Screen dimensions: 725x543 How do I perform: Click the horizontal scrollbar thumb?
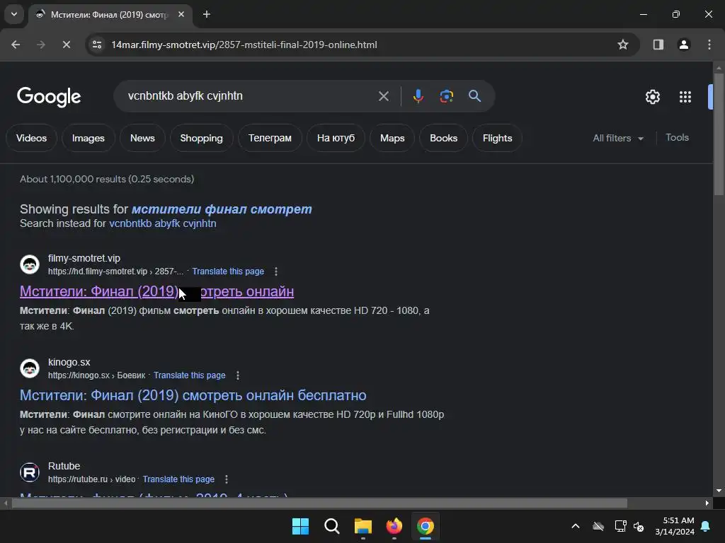coord(319,503)
